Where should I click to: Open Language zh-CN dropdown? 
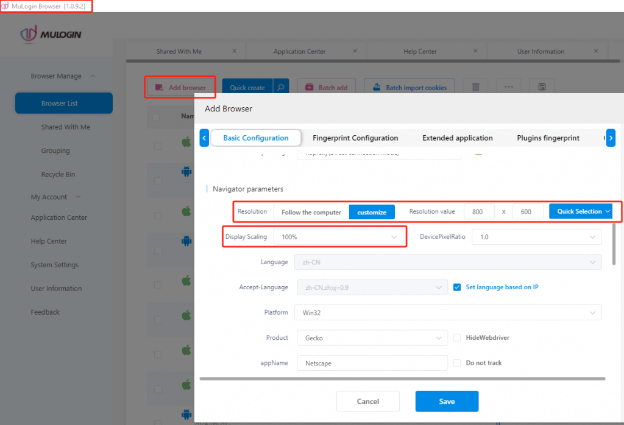point(448,262)
